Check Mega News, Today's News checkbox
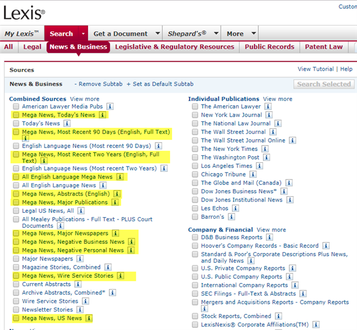 16,115
